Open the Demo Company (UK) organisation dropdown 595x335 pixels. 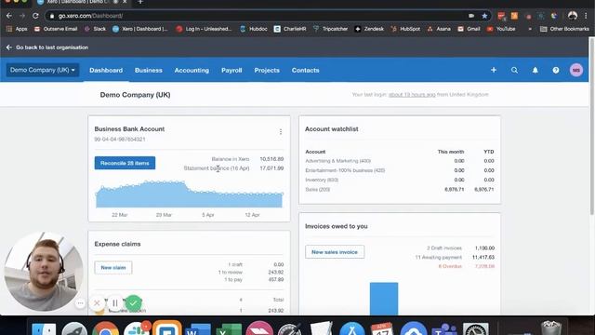pos(43,70)
